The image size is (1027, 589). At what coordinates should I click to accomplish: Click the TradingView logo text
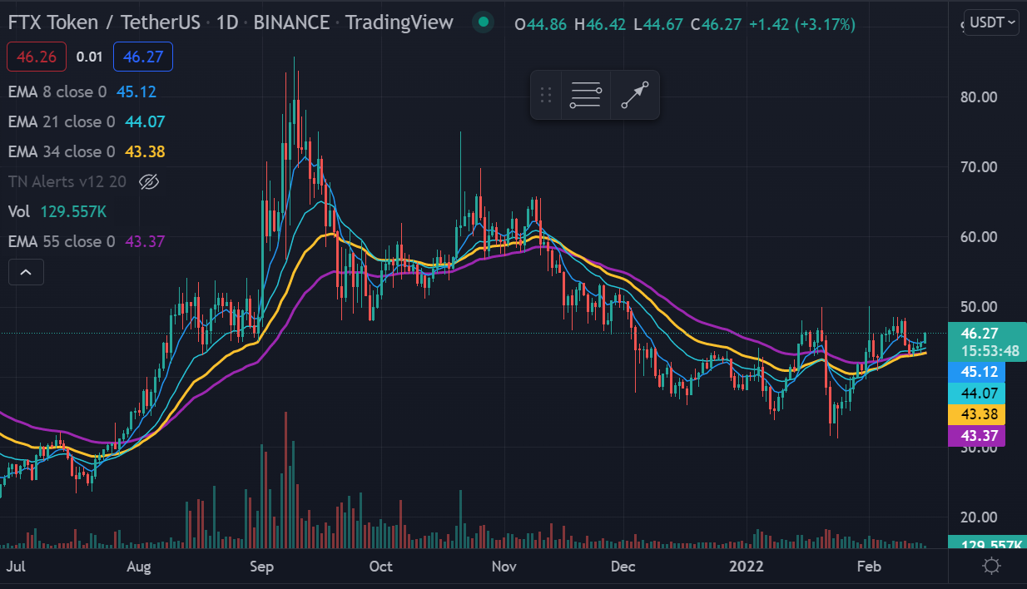click(x=399, y=22)
